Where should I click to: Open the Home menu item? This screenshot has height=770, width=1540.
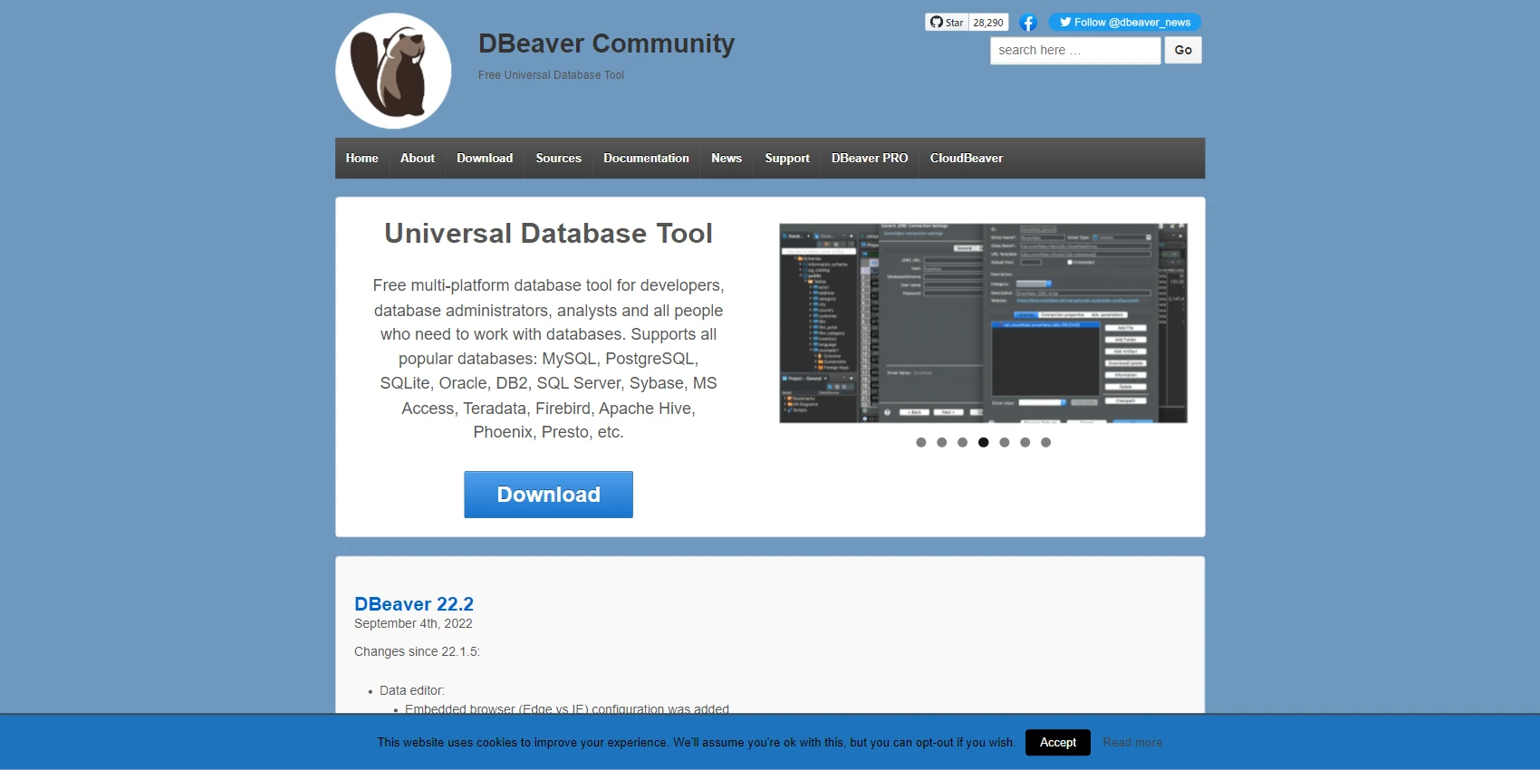click(x=362, y=159)
